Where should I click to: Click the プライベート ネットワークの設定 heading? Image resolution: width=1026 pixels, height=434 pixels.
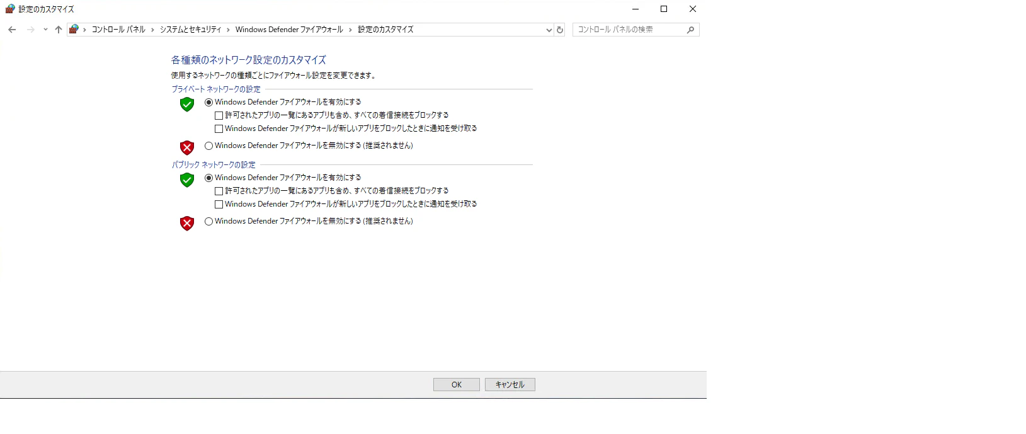coord(216,89)
